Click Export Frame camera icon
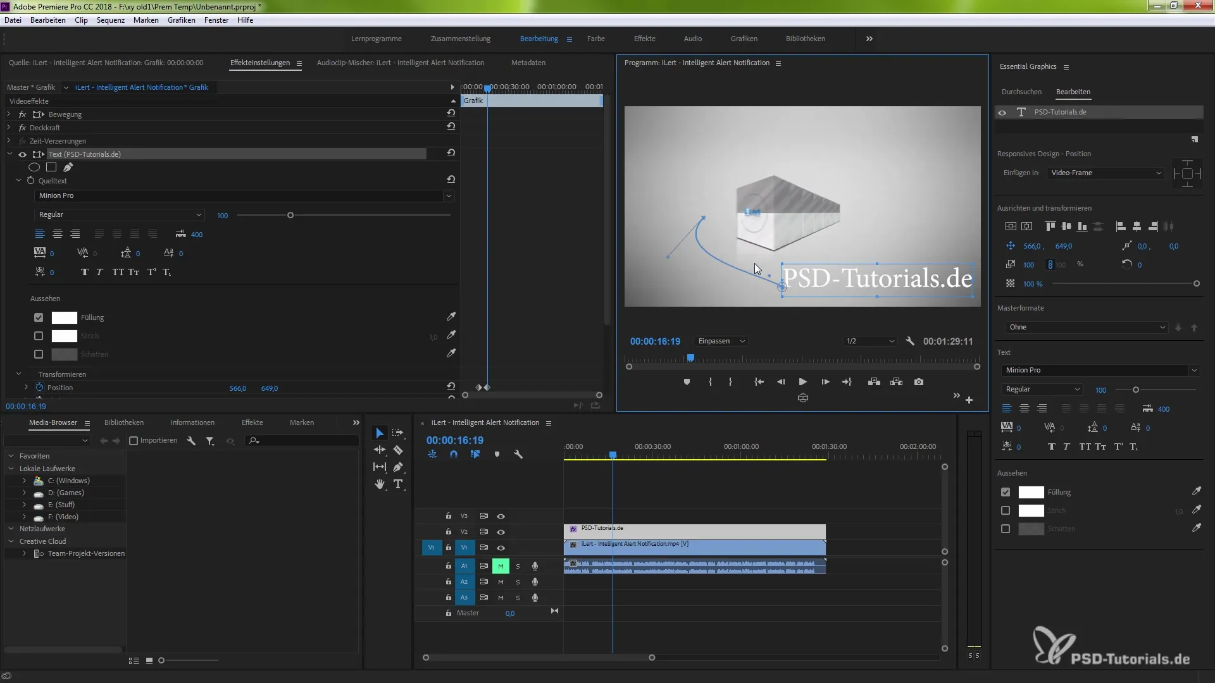This screenshot has width=1215, height=683. [x=919, y=382]
